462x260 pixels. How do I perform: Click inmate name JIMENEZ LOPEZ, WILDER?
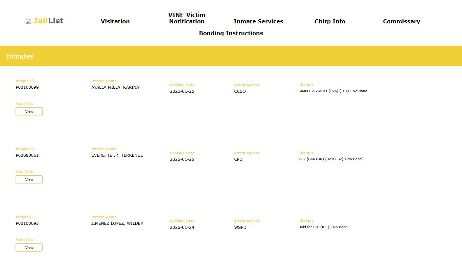click(117, 223)
